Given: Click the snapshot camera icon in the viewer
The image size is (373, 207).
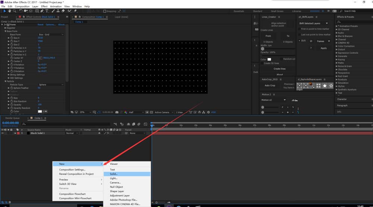Looking at the screenshot, I should (117, 112).
